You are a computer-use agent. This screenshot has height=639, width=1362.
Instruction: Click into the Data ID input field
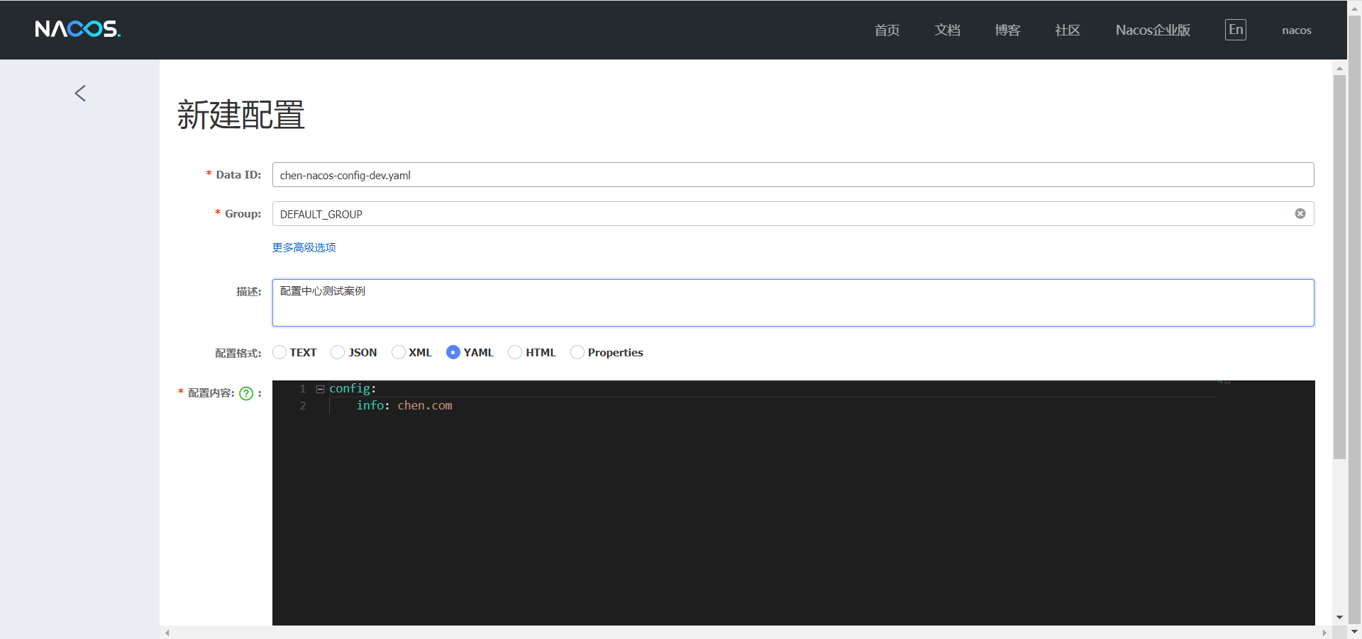click(x=793, y=175)
